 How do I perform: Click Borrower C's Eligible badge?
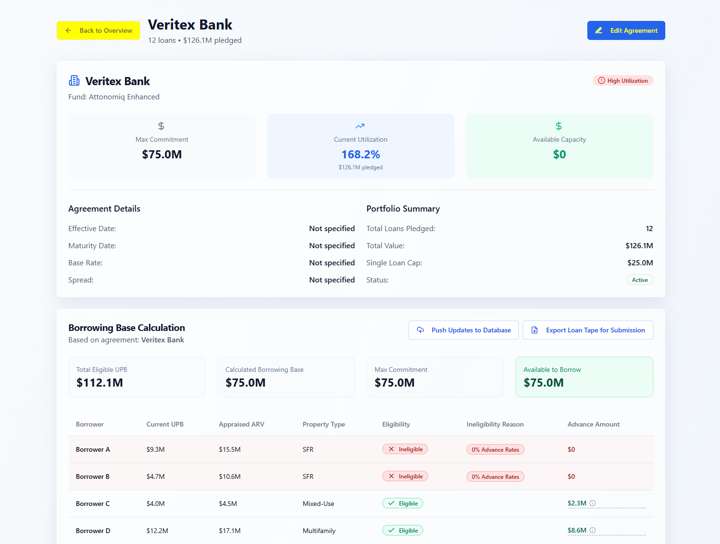click(403, 504)
